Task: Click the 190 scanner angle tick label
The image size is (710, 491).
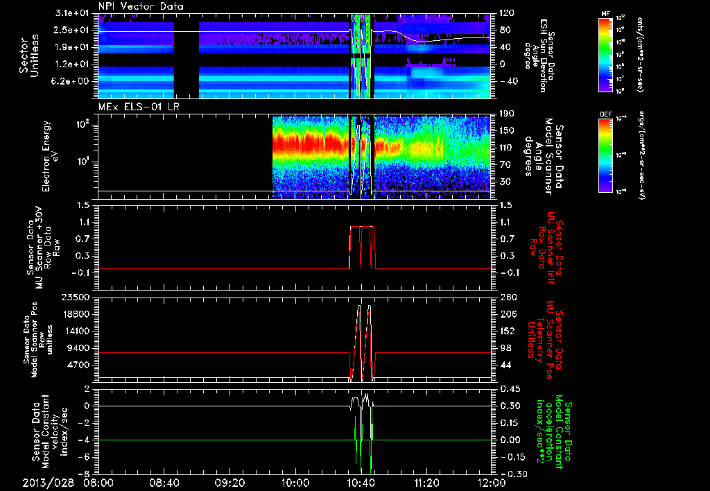Action: pyautogui.click(x=506, y=114)
